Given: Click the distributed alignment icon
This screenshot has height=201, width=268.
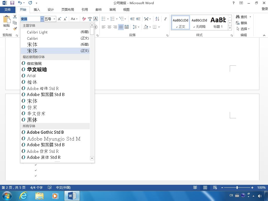Looking at the screenshot, I should [x=127, y=27].
